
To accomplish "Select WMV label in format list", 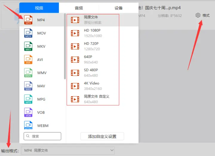I will tap(42, 73).
